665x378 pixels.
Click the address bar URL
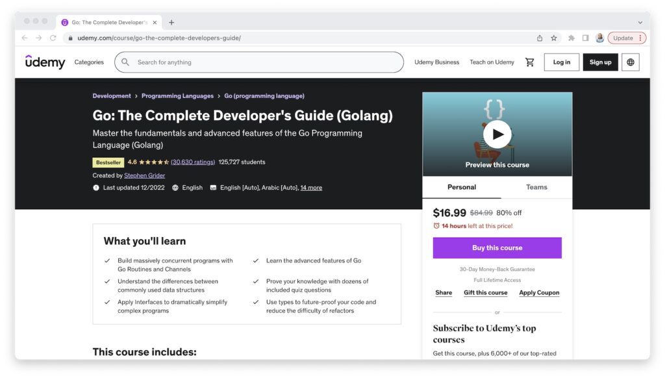(x=159, y=38)
